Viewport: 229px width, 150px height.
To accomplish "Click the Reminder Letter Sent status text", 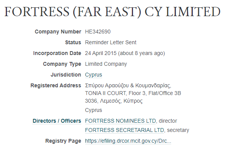I will (111, 42).
